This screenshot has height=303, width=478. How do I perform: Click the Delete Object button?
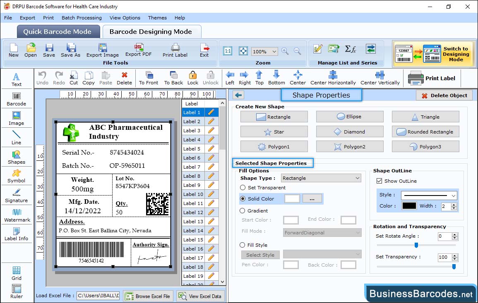pos(444,95)
